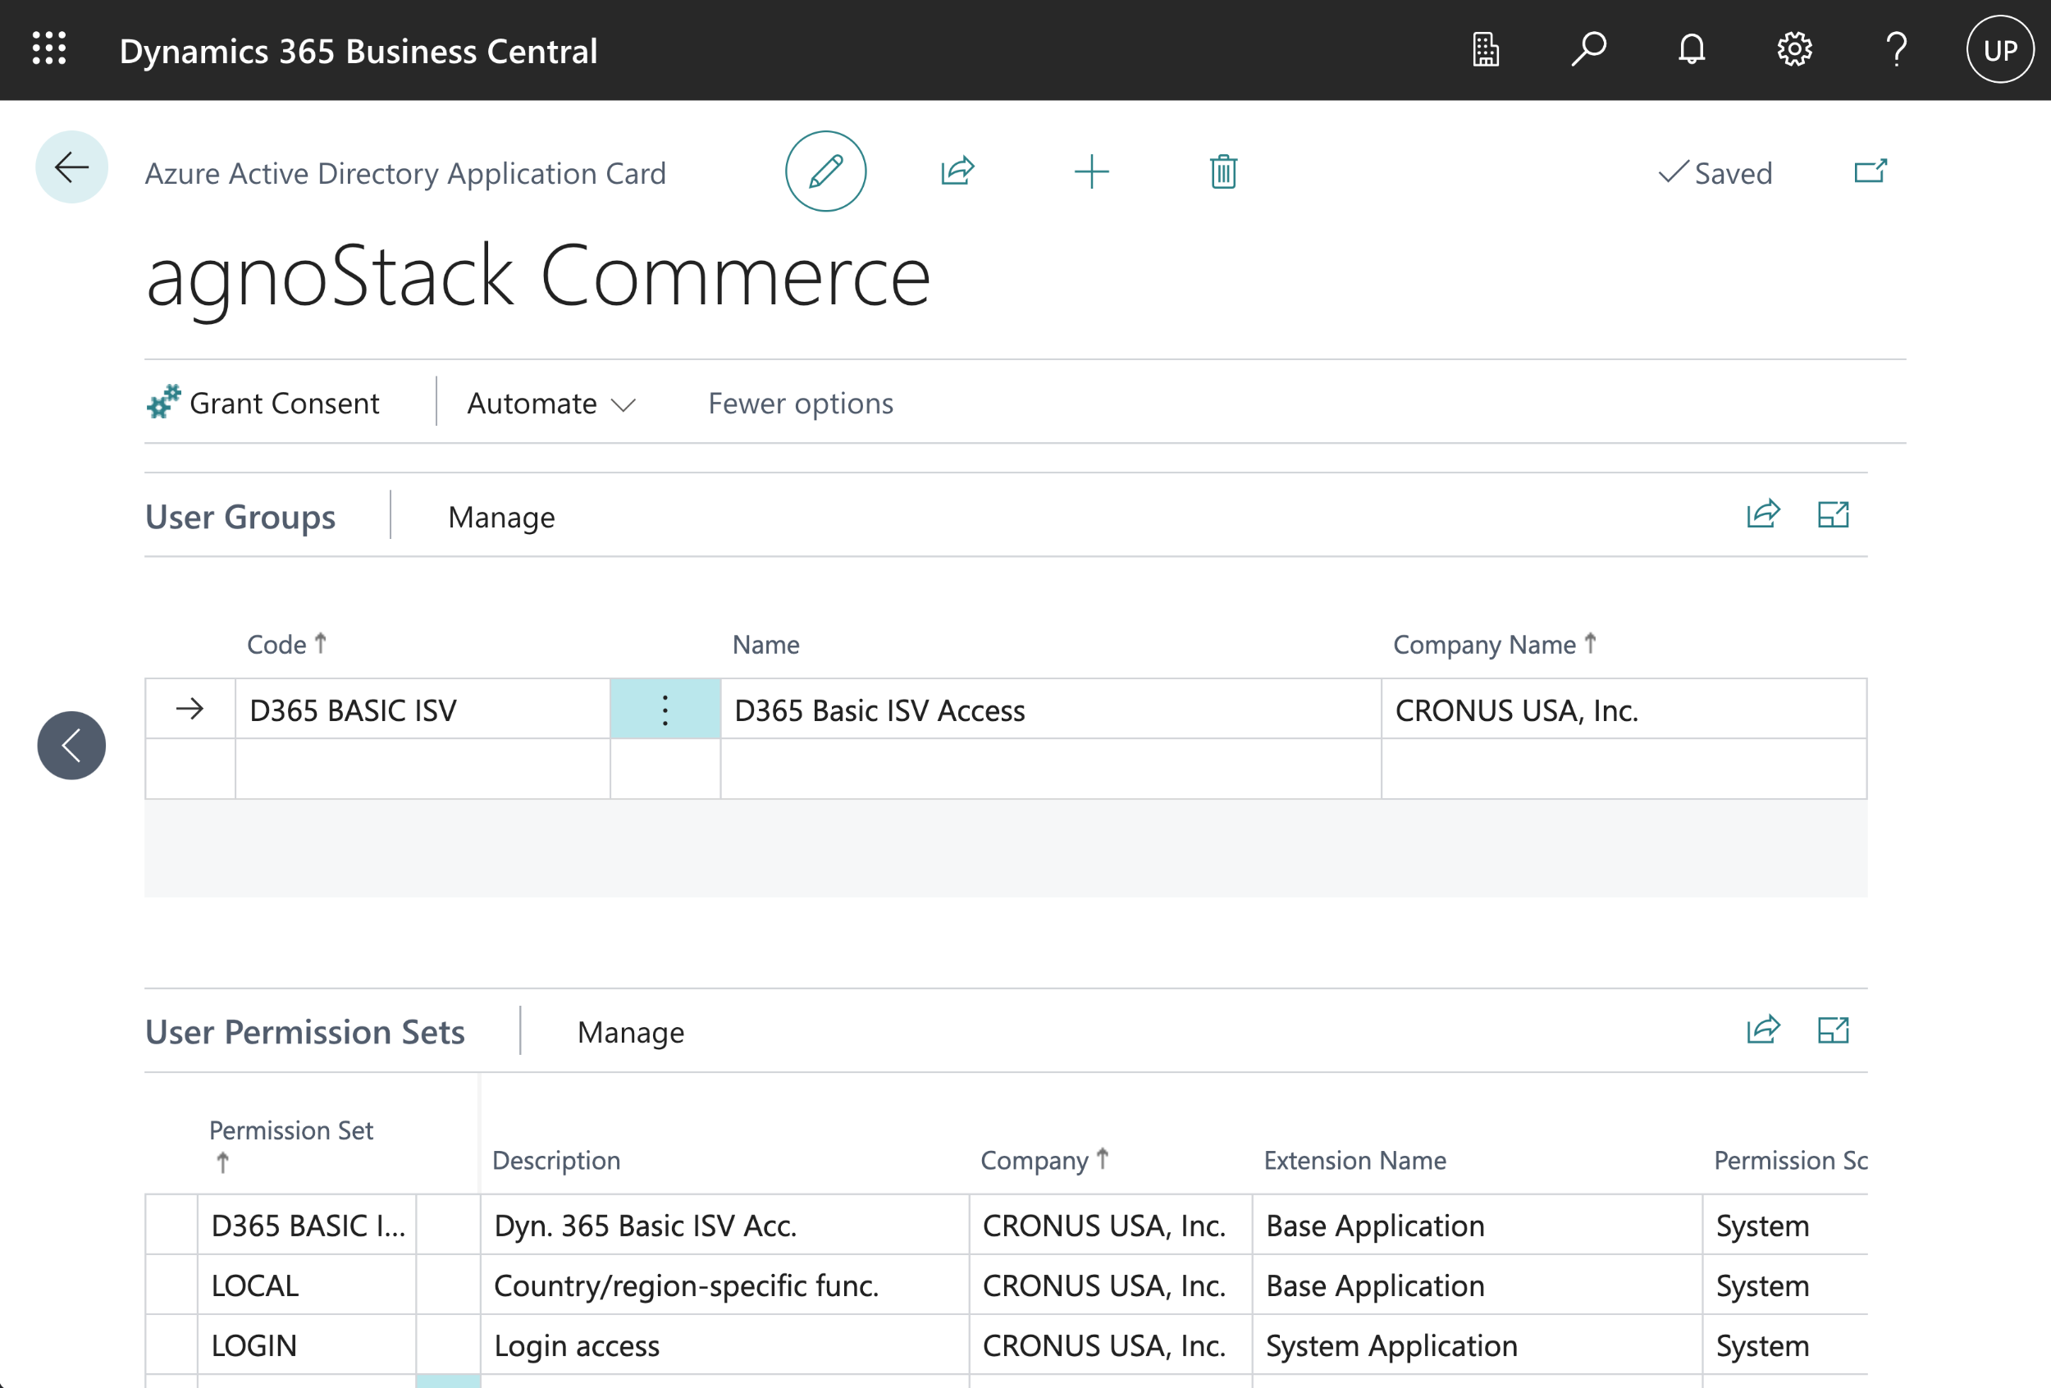Image resolution: width=2051 pixels, height=1388 pixels.
Task: Open the company building icon in top bar
Action: 1485,49
